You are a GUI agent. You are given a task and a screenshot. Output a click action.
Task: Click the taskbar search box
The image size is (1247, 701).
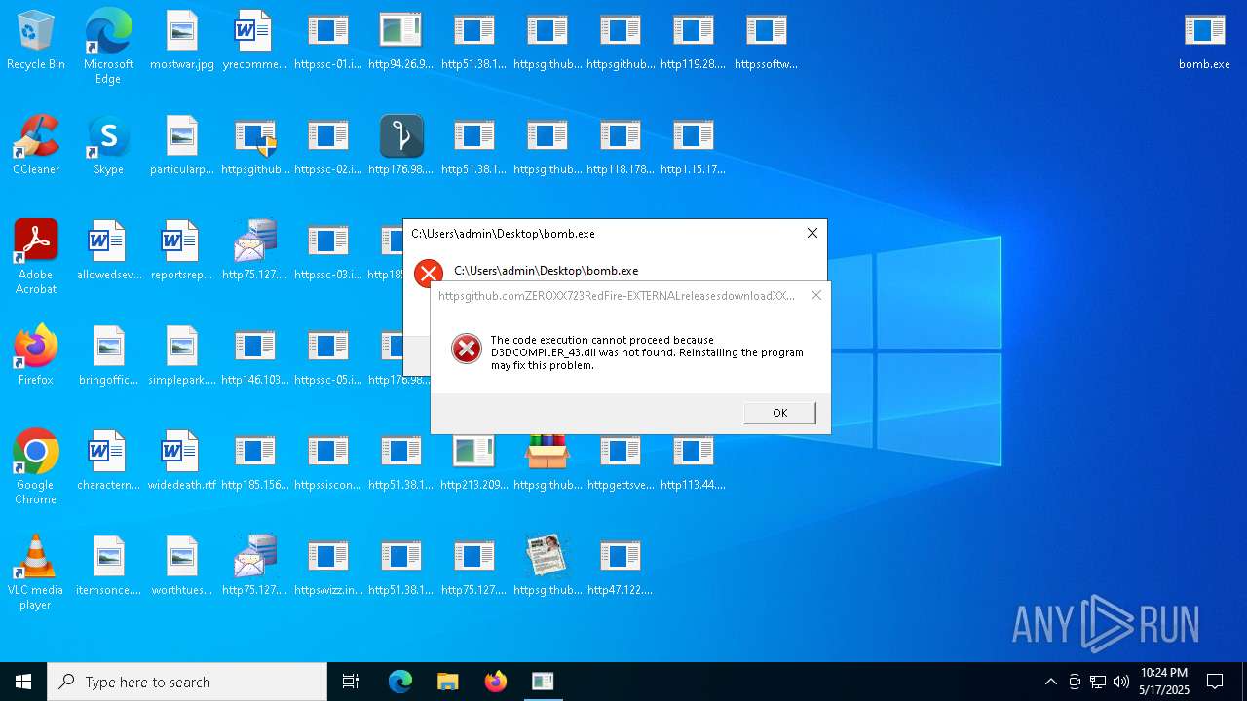tap(187, 682)
